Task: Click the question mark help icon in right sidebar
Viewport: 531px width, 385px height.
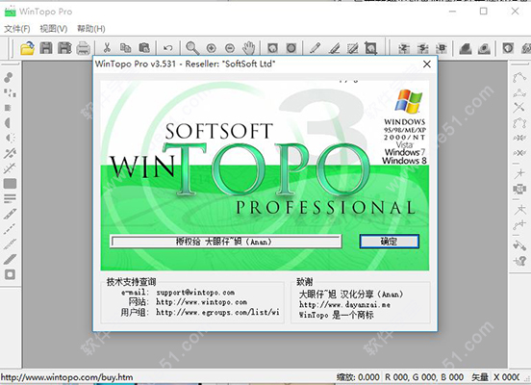Action: 519,260
